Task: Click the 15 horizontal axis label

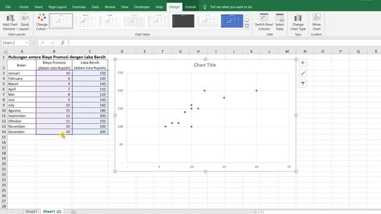Action: [x=224, y=167]
